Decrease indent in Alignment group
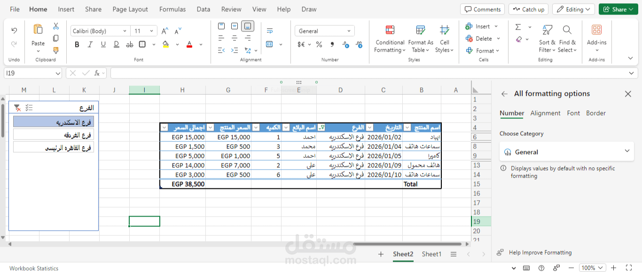642x272 pixels. 221,50
